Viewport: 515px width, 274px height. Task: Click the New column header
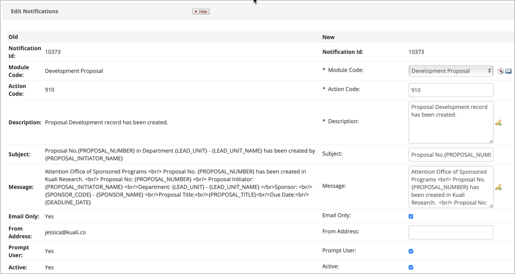328,37
